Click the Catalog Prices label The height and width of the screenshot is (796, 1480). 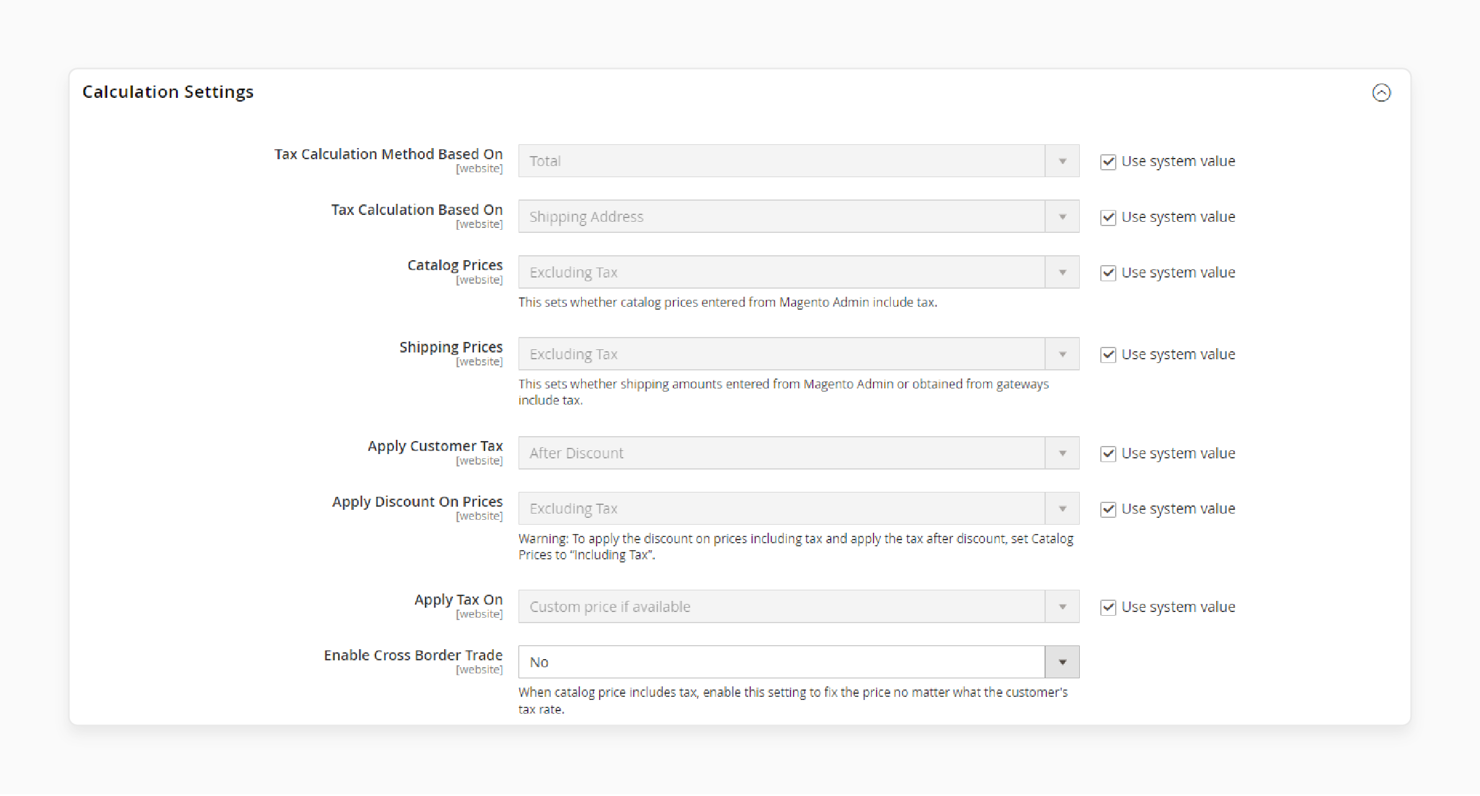[x=455, y=265]
